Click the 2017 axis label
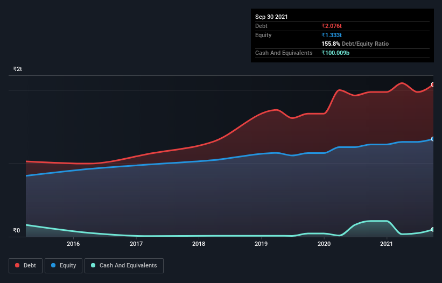The image size is (442, 283). point(136,244)
